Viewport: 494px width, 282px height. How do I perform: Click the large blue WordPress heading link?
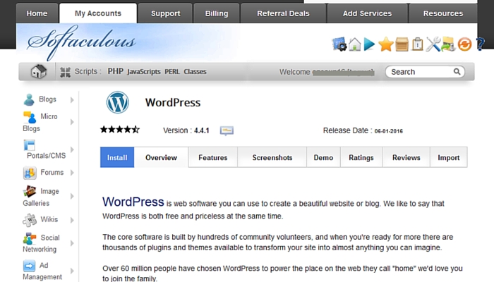click(133, 202)
